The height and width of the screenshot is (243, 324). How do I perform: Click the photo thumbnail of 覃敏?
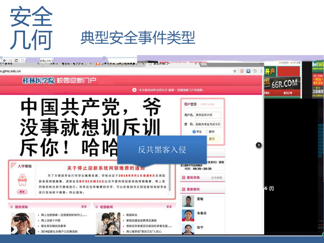(188, 201)
